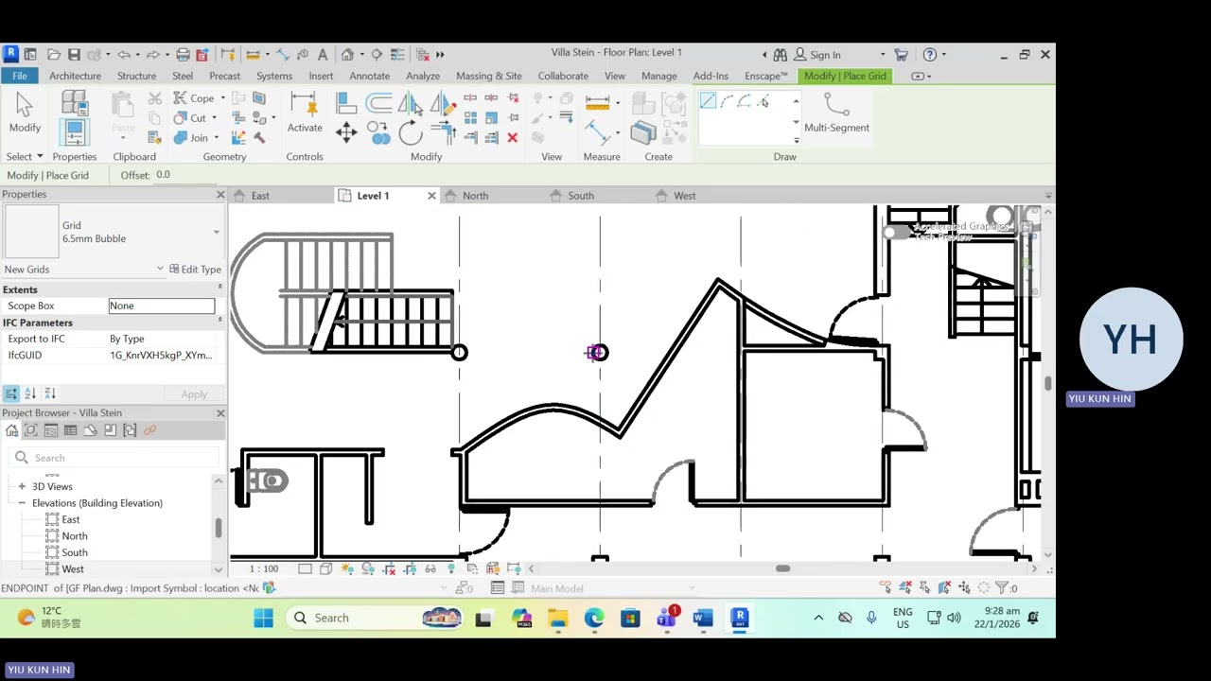Click the horizontal scrollbar thumb in drawing view
Image resolution: width=1211 pixels, height=681 pixels.
click(782, 568)
